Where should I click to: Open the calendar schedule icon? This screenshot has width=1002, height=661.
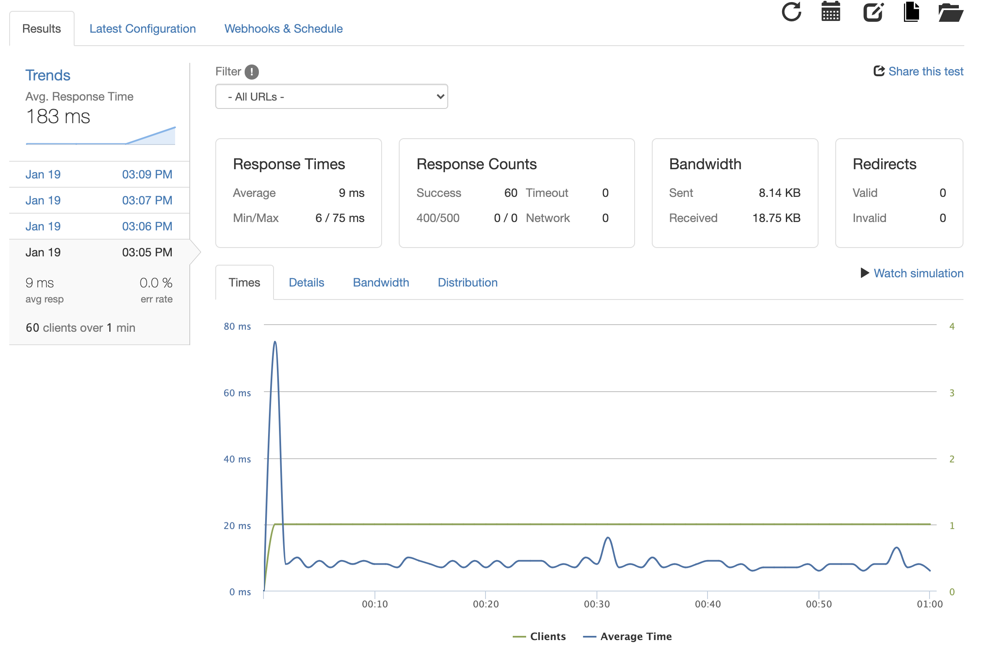831,11
